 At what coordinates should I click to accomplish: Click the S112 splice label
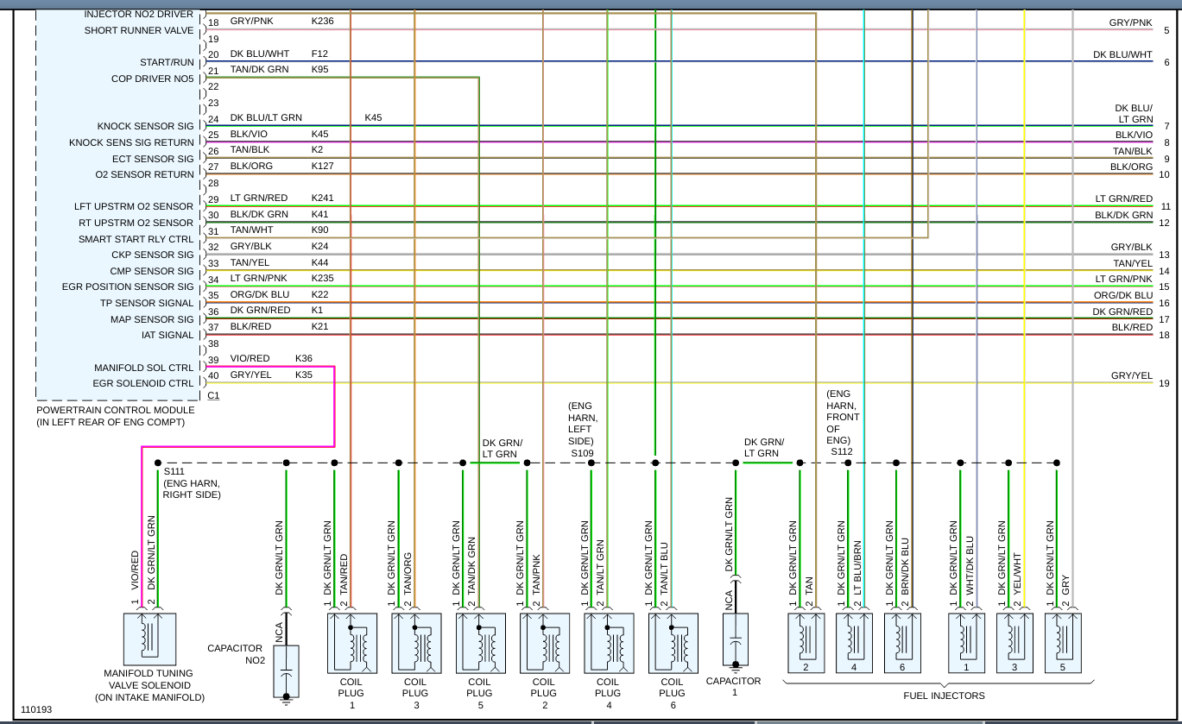click(842, 451)
